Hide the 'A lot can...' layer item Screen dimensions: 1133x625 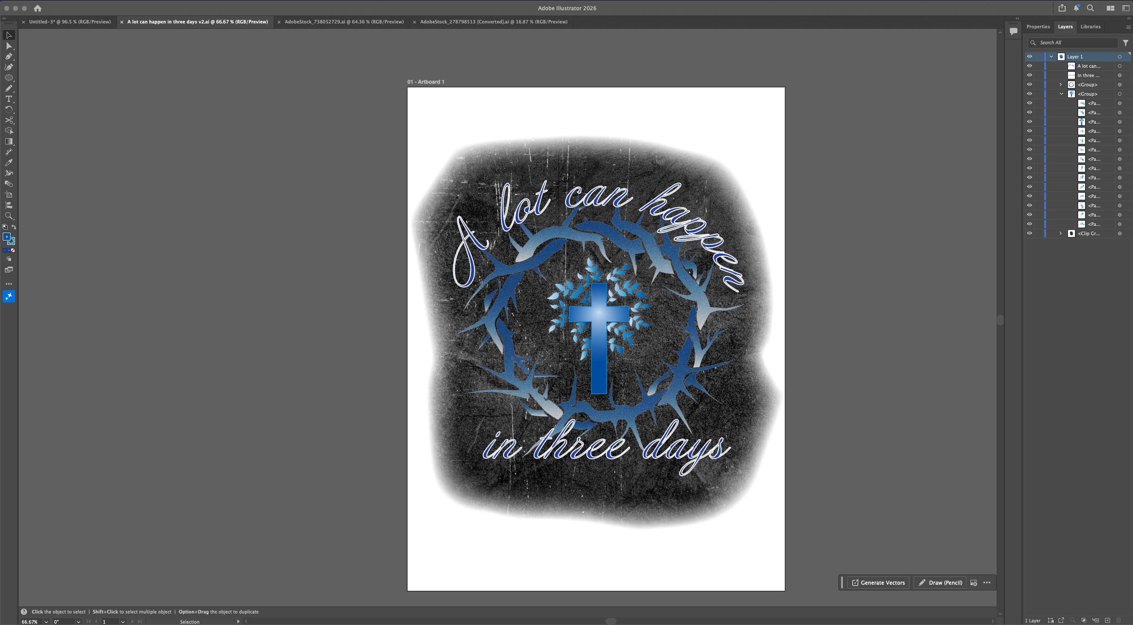click(1029, 66)
